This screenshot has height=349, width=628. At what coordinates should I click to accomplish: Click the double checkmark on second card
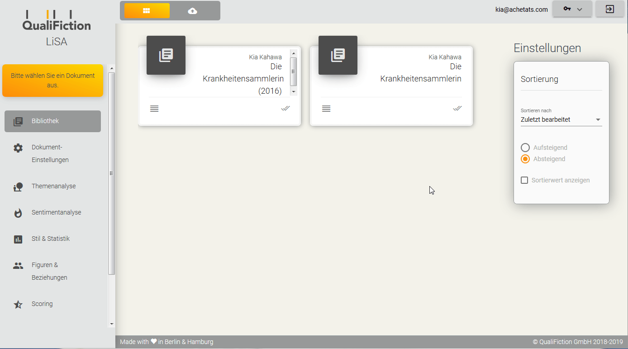click(x=457, y=109)
